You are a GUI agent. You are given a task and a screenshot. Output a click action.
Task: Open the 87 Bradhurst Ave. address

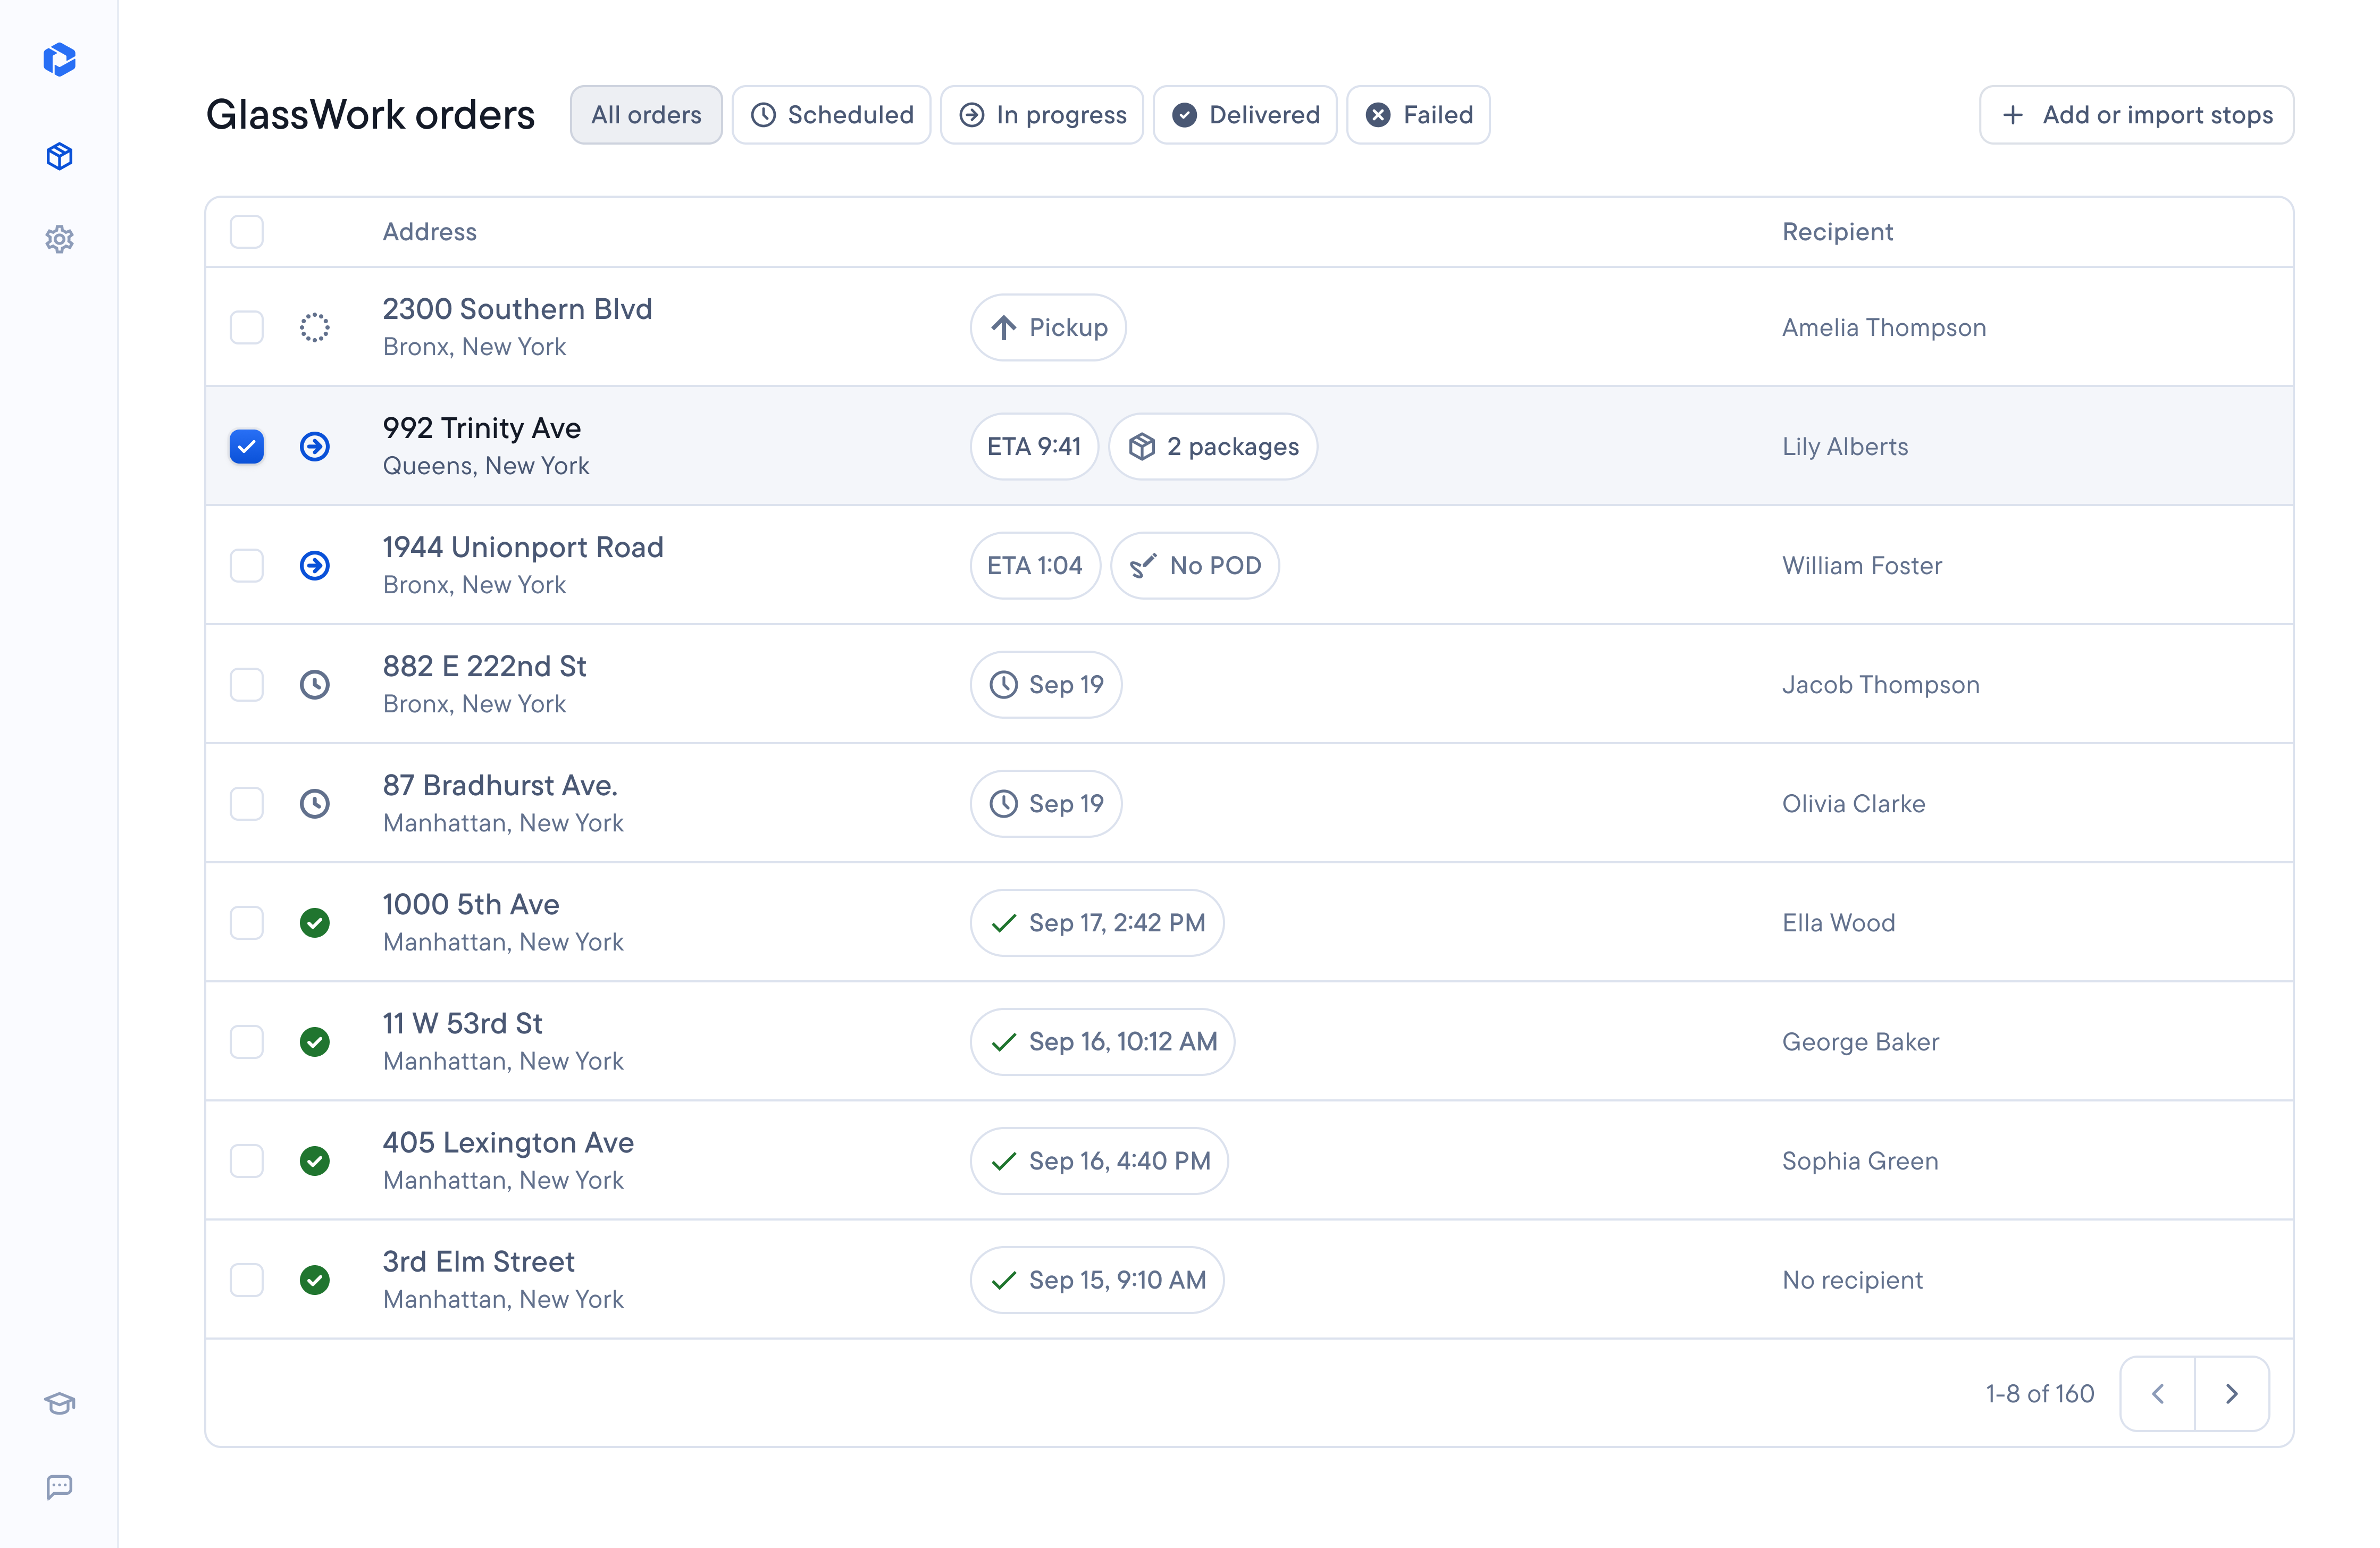click(500, 785)
